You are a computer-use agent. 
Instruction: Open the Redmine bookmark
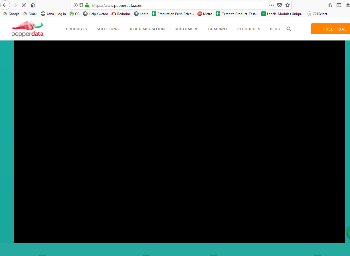tap(121, 14)
